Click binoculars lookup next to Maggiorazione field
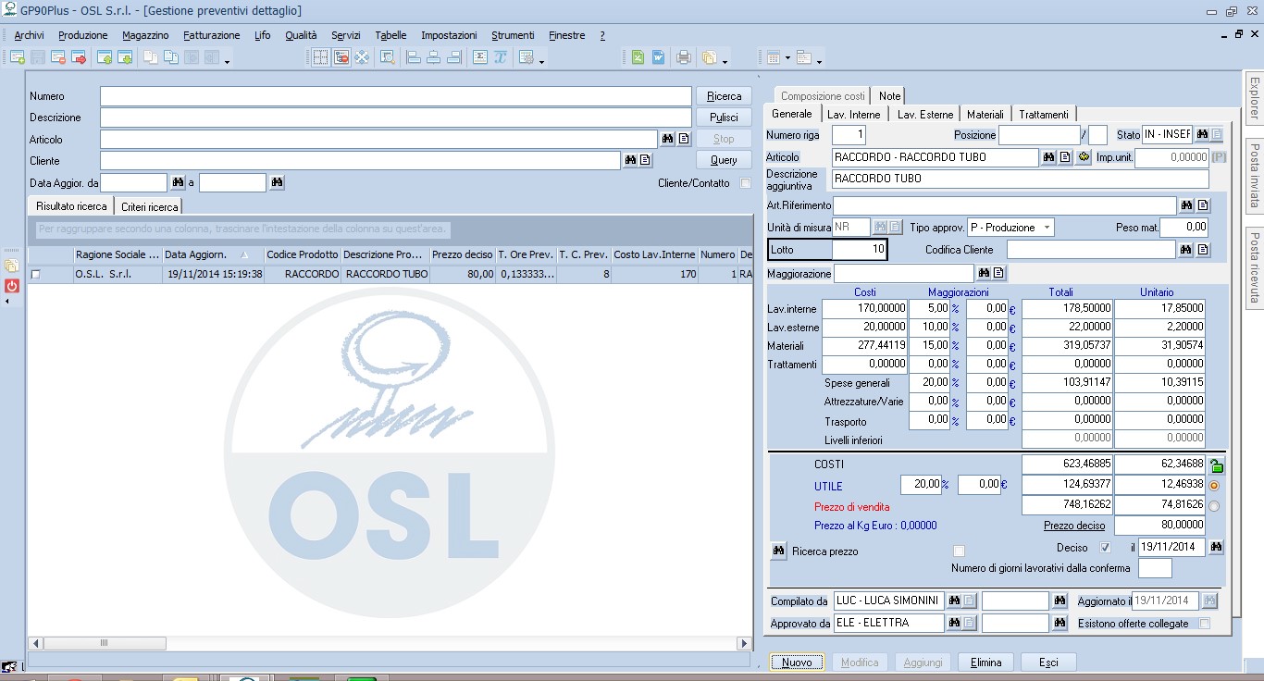Image resolution: width=1264 pixels, height=681 pixels. (984, 273)
